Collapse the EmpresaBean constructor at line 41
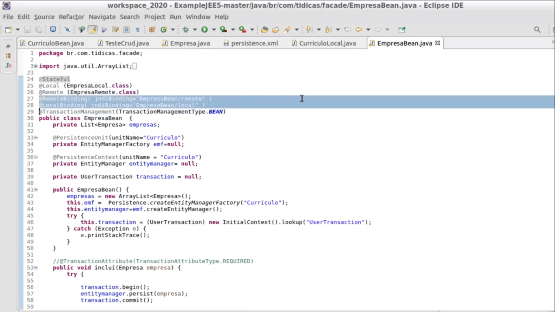The height and width of the screenshot is (312, 555). click(36, 190)
